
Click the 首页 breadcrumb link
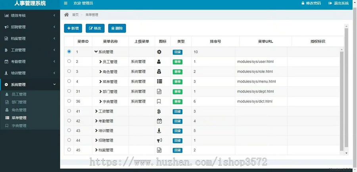[75, 15]
